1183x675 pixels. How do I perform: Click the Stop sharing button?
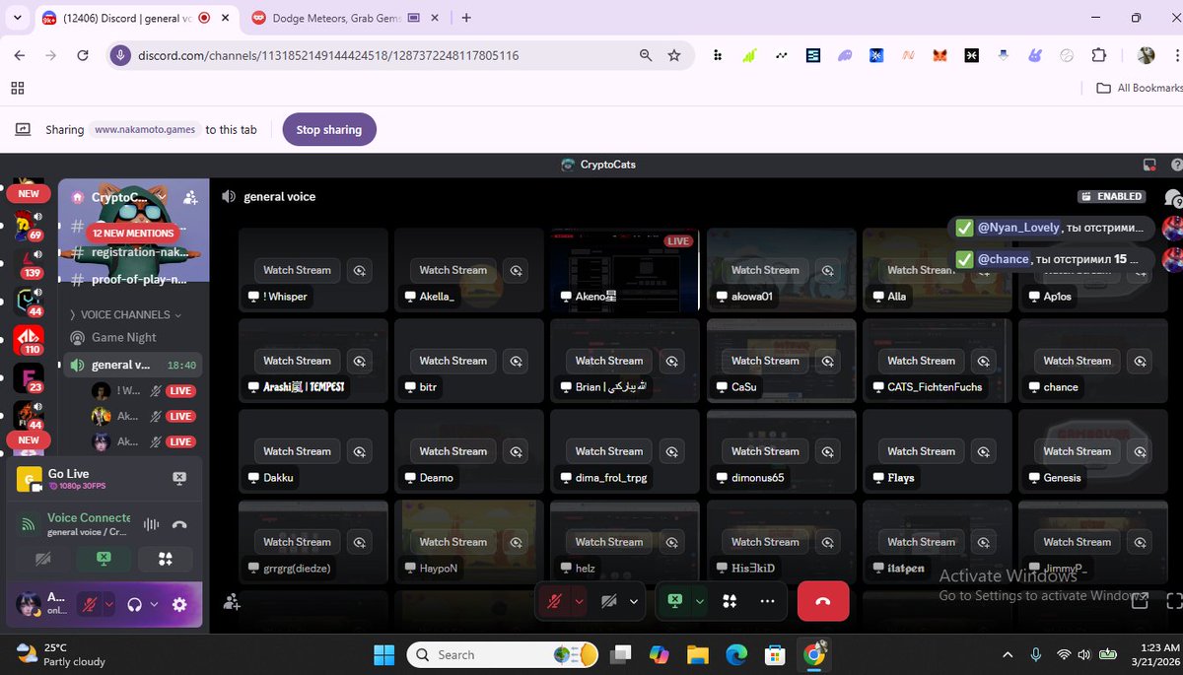point(329,129)
